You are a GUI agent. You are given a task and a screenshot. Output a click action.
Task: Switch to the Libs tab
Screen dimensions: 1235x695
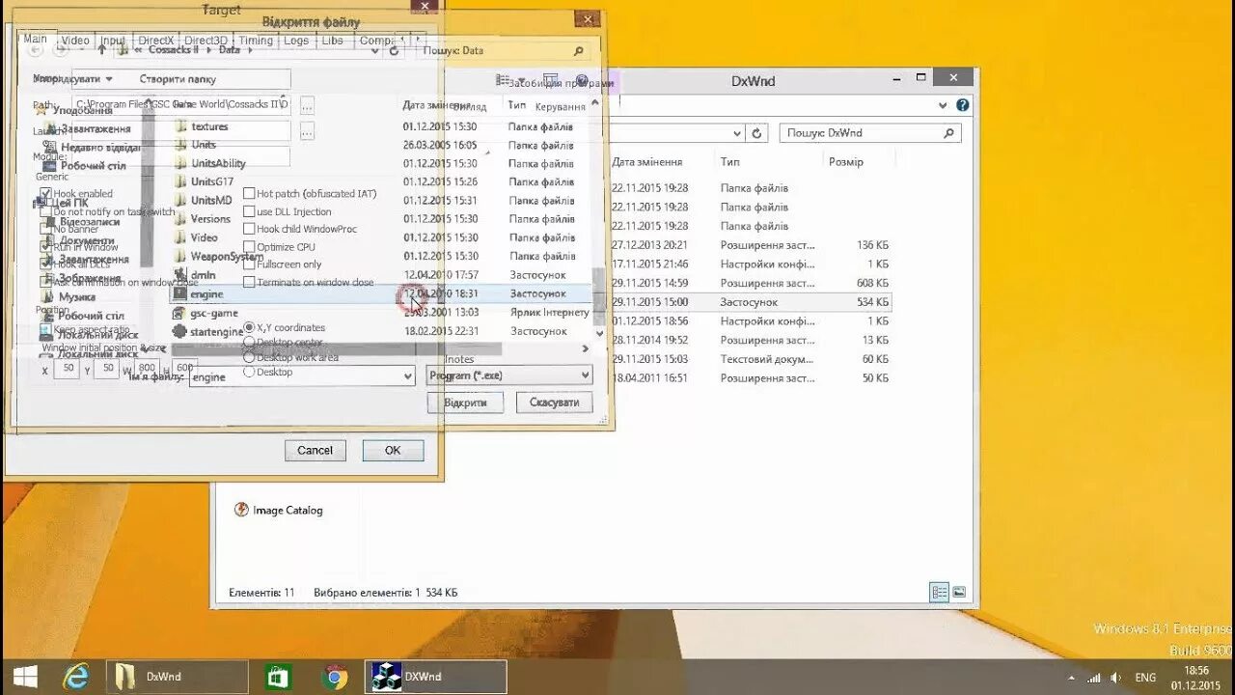tap(332, 41)
